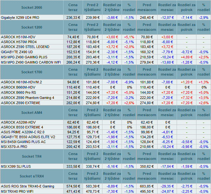Click ASROCK Z690 Phantom Gaming 4 name
211x194 pixels.
28,98
